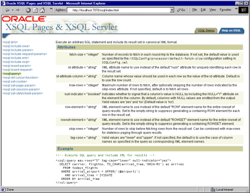Click inside the Address URL field
This screenshot has height=193, width=250.
[118, 10]
